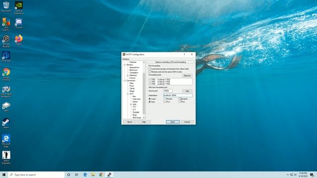The image size is (317, 178).
Task: Open the Appearance category
Action: (134, 67)
